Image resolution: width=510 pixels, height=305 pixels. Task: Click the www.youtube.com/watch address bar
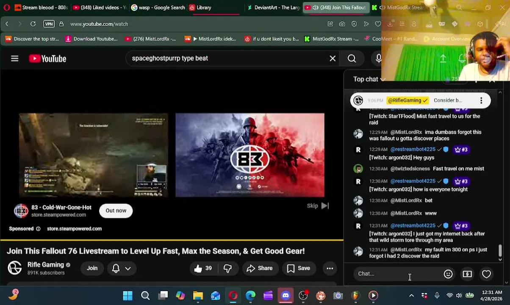click(x=99, y=24)
